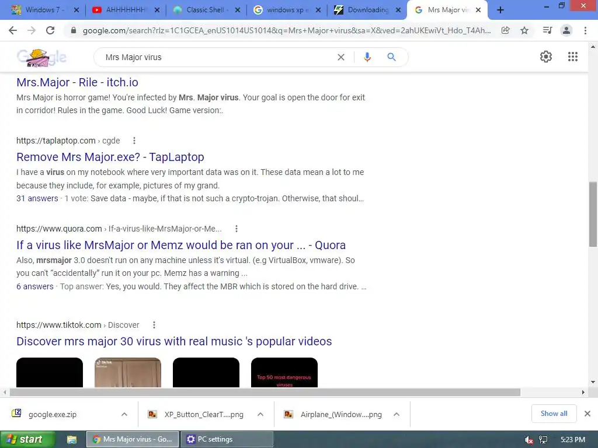Open Mrs.Major - Rile - itch.io result

[x=78, y=82]
